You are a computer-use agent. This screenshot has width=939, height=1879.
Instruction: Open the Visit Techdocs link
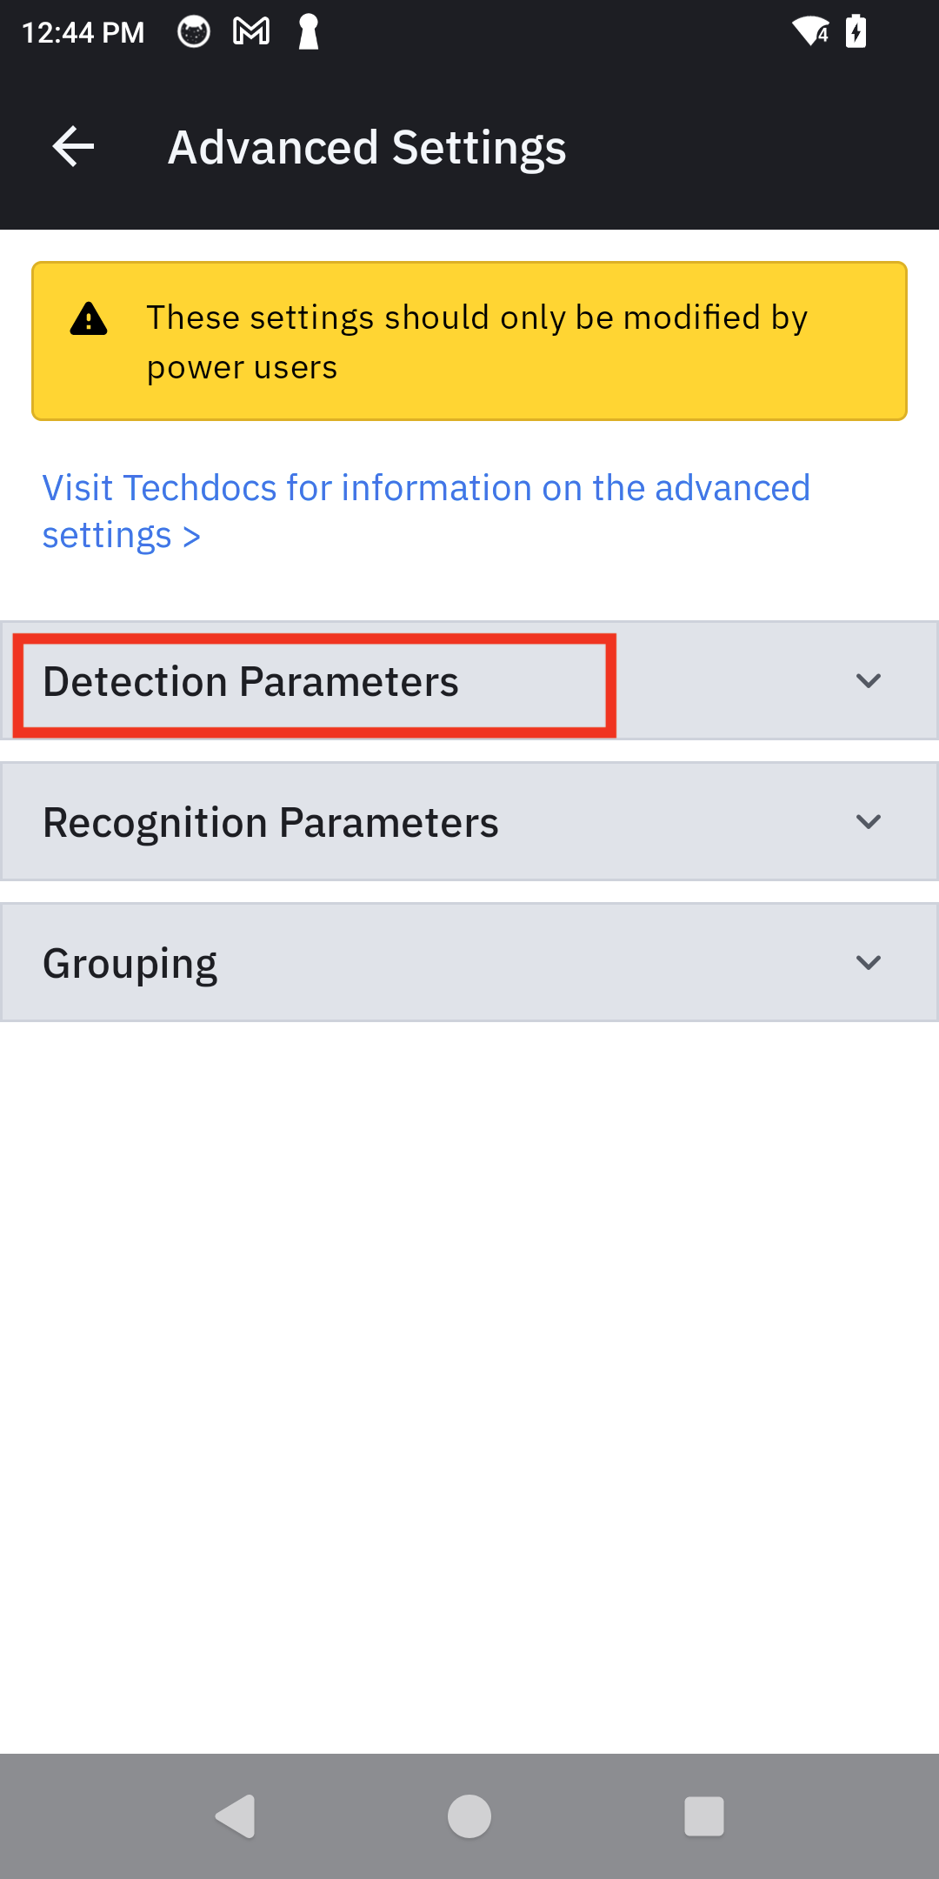click(x=426, y=512)
